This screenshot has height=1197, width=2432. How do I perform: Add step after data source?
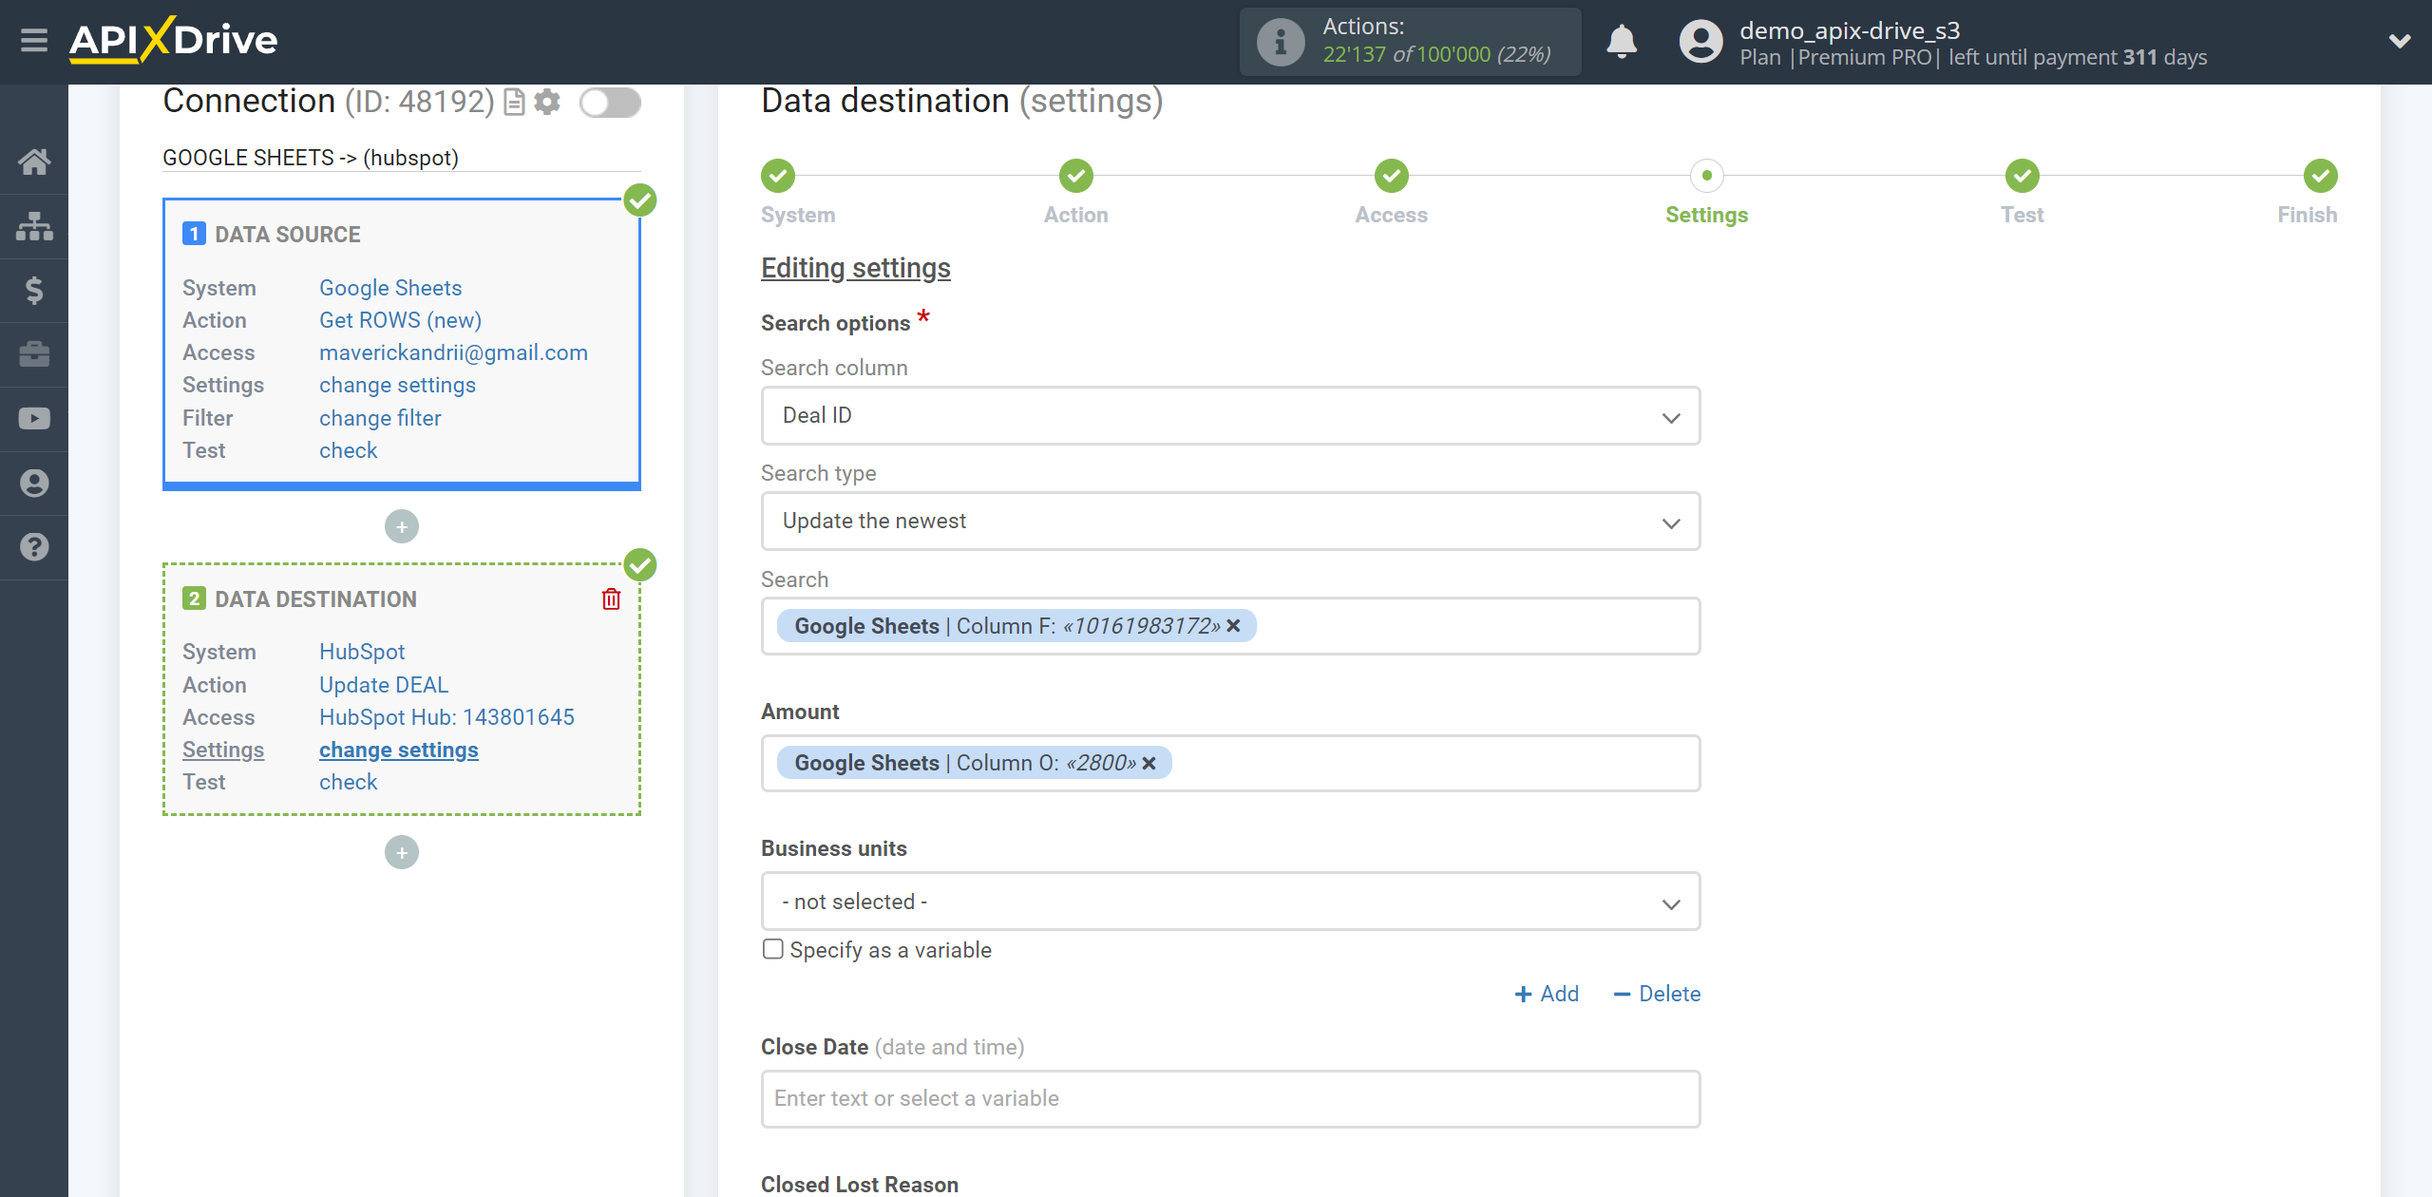tap(402, 526)
